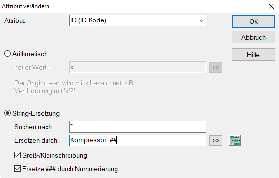The height and width of the screenshot is (178, 279).
Task: Click the Ersetzen durch label
Action: [37, 140]
